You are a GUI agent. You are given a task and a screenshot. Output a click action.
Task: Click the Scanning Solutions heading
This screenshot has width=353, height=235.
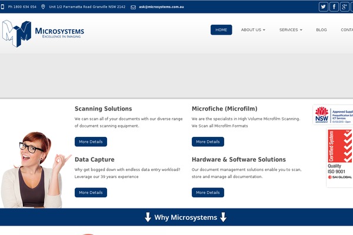[x=104, y=109]
